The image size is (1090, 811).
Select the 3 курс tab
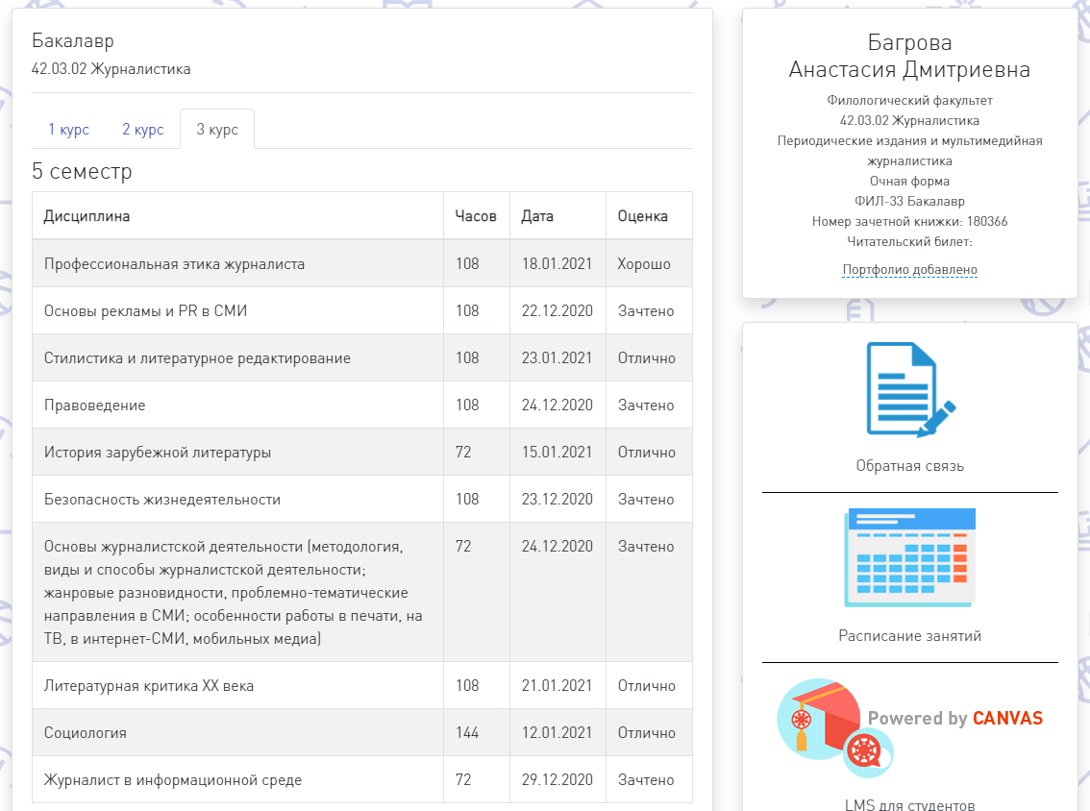coord(217,130)
